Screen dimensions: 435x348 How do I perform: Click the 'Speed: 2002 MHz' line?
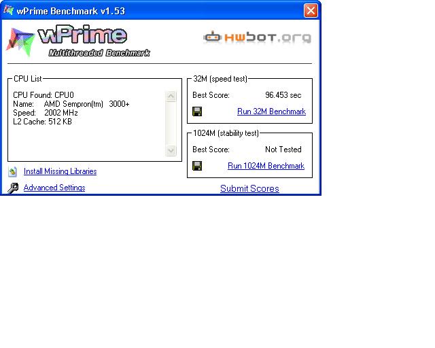(46, 113)
